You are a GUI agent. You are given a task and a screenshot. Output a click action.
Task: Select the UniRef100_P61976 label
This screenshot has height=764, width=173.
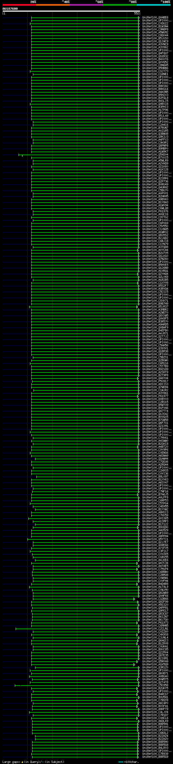[x=155, y=211]
